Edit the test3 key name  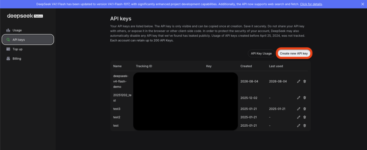pyautogui.click(x=299, y=109)
